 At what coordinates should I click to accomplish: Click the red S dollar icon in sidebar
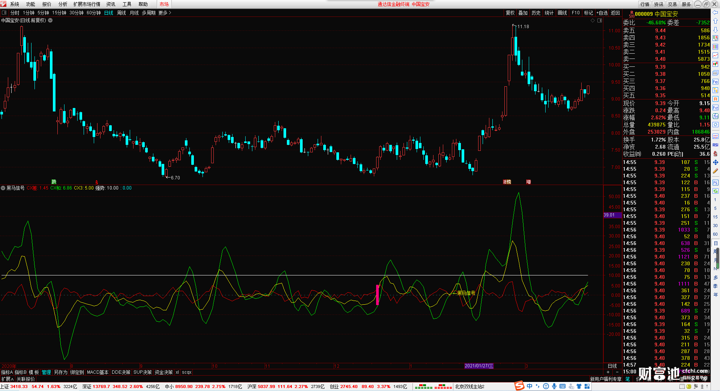pyautogui.click(x=715, y=153)
